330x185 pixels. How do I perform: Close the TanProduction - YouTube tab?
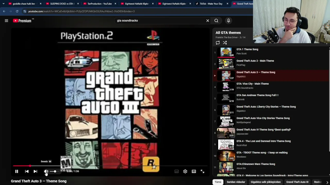click(115, 4)
